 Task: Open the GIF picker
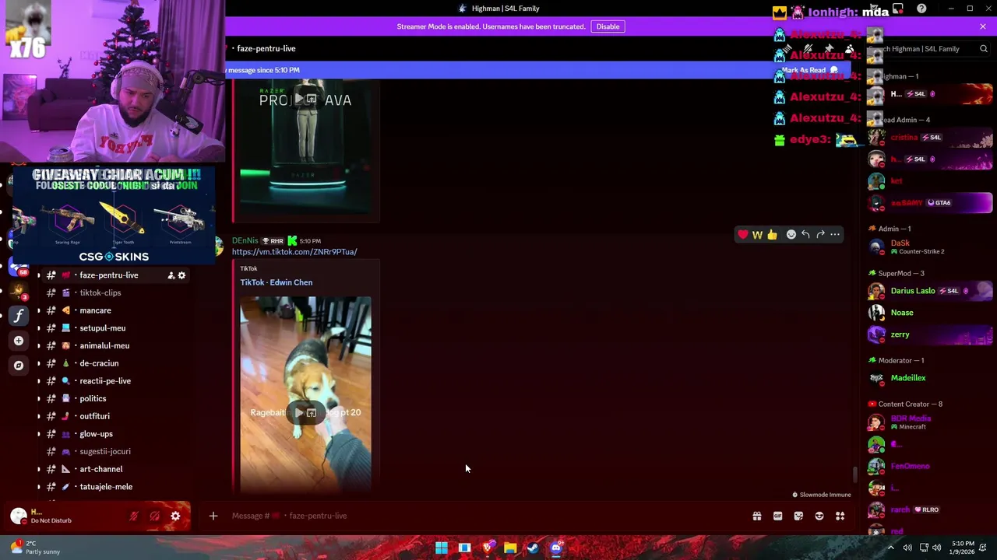pos(777,516)
